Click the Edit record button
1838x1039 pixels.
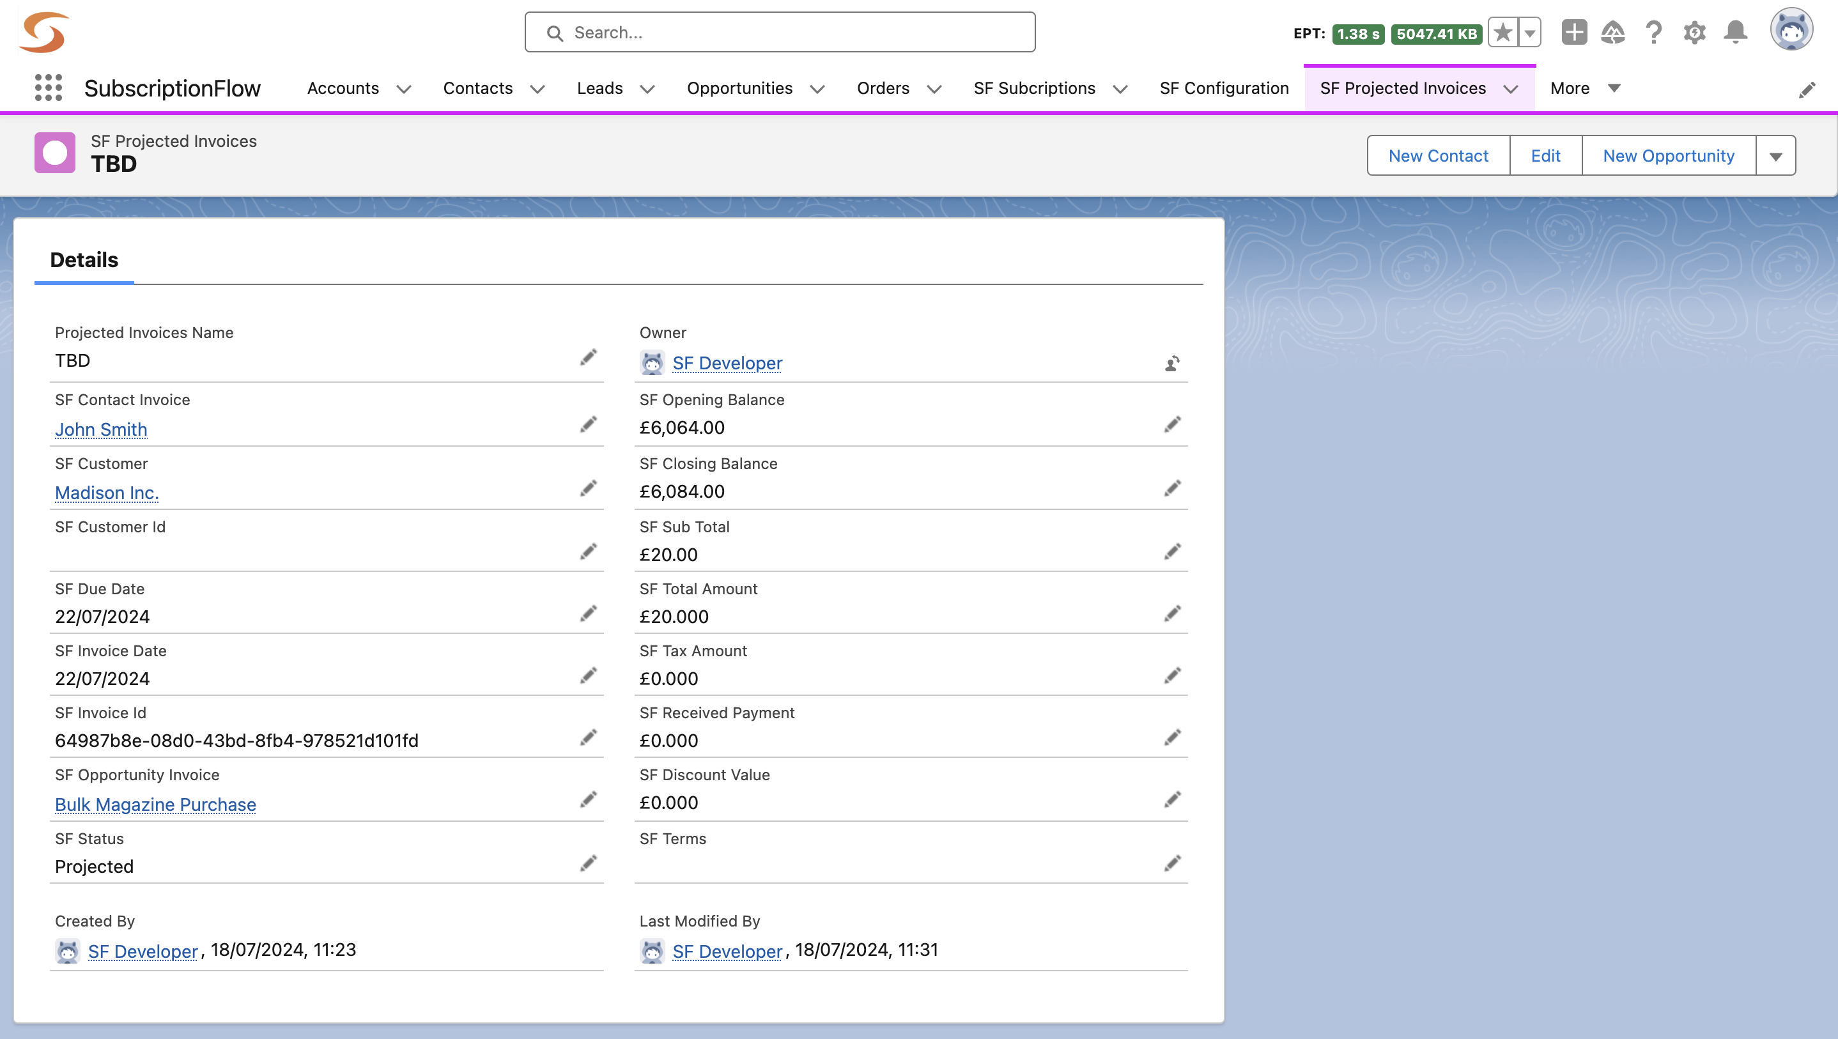click(x=1545, y=155)
